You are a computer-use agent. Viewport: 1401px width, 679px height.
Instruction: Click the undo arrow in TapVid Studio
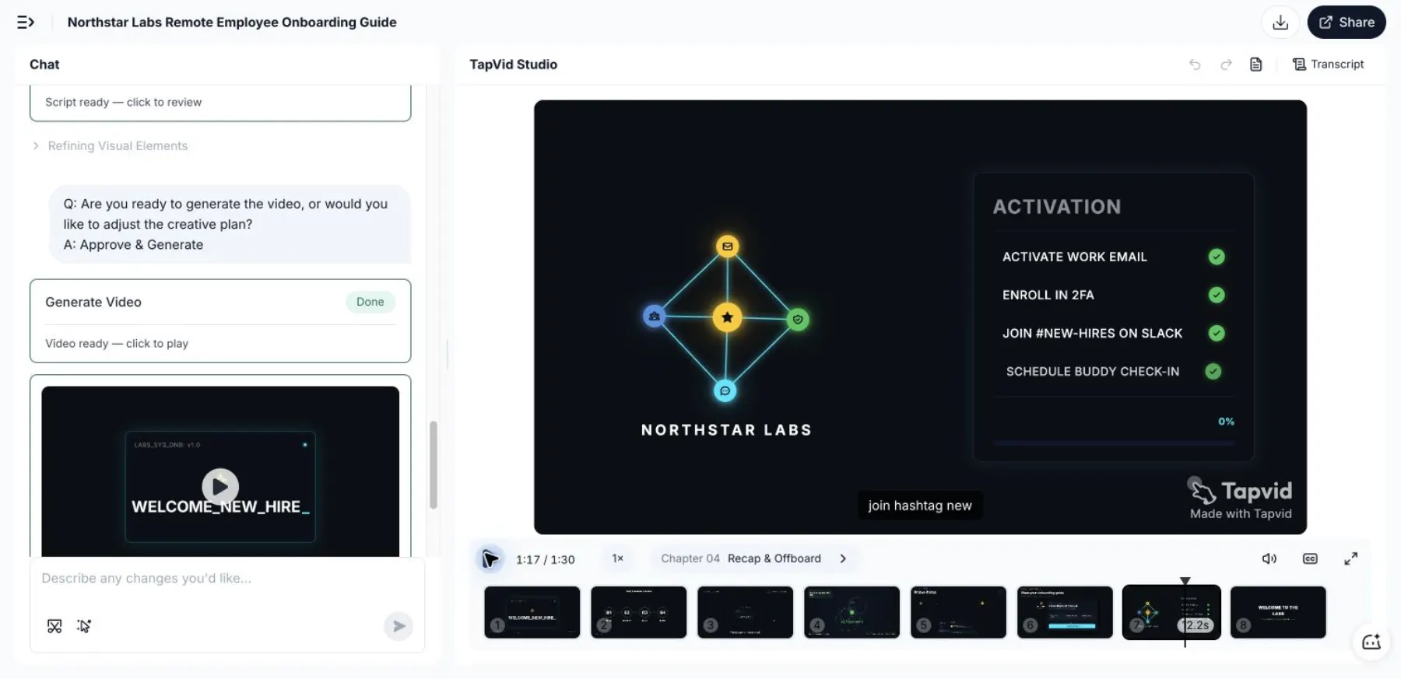tap(1195, 65)
